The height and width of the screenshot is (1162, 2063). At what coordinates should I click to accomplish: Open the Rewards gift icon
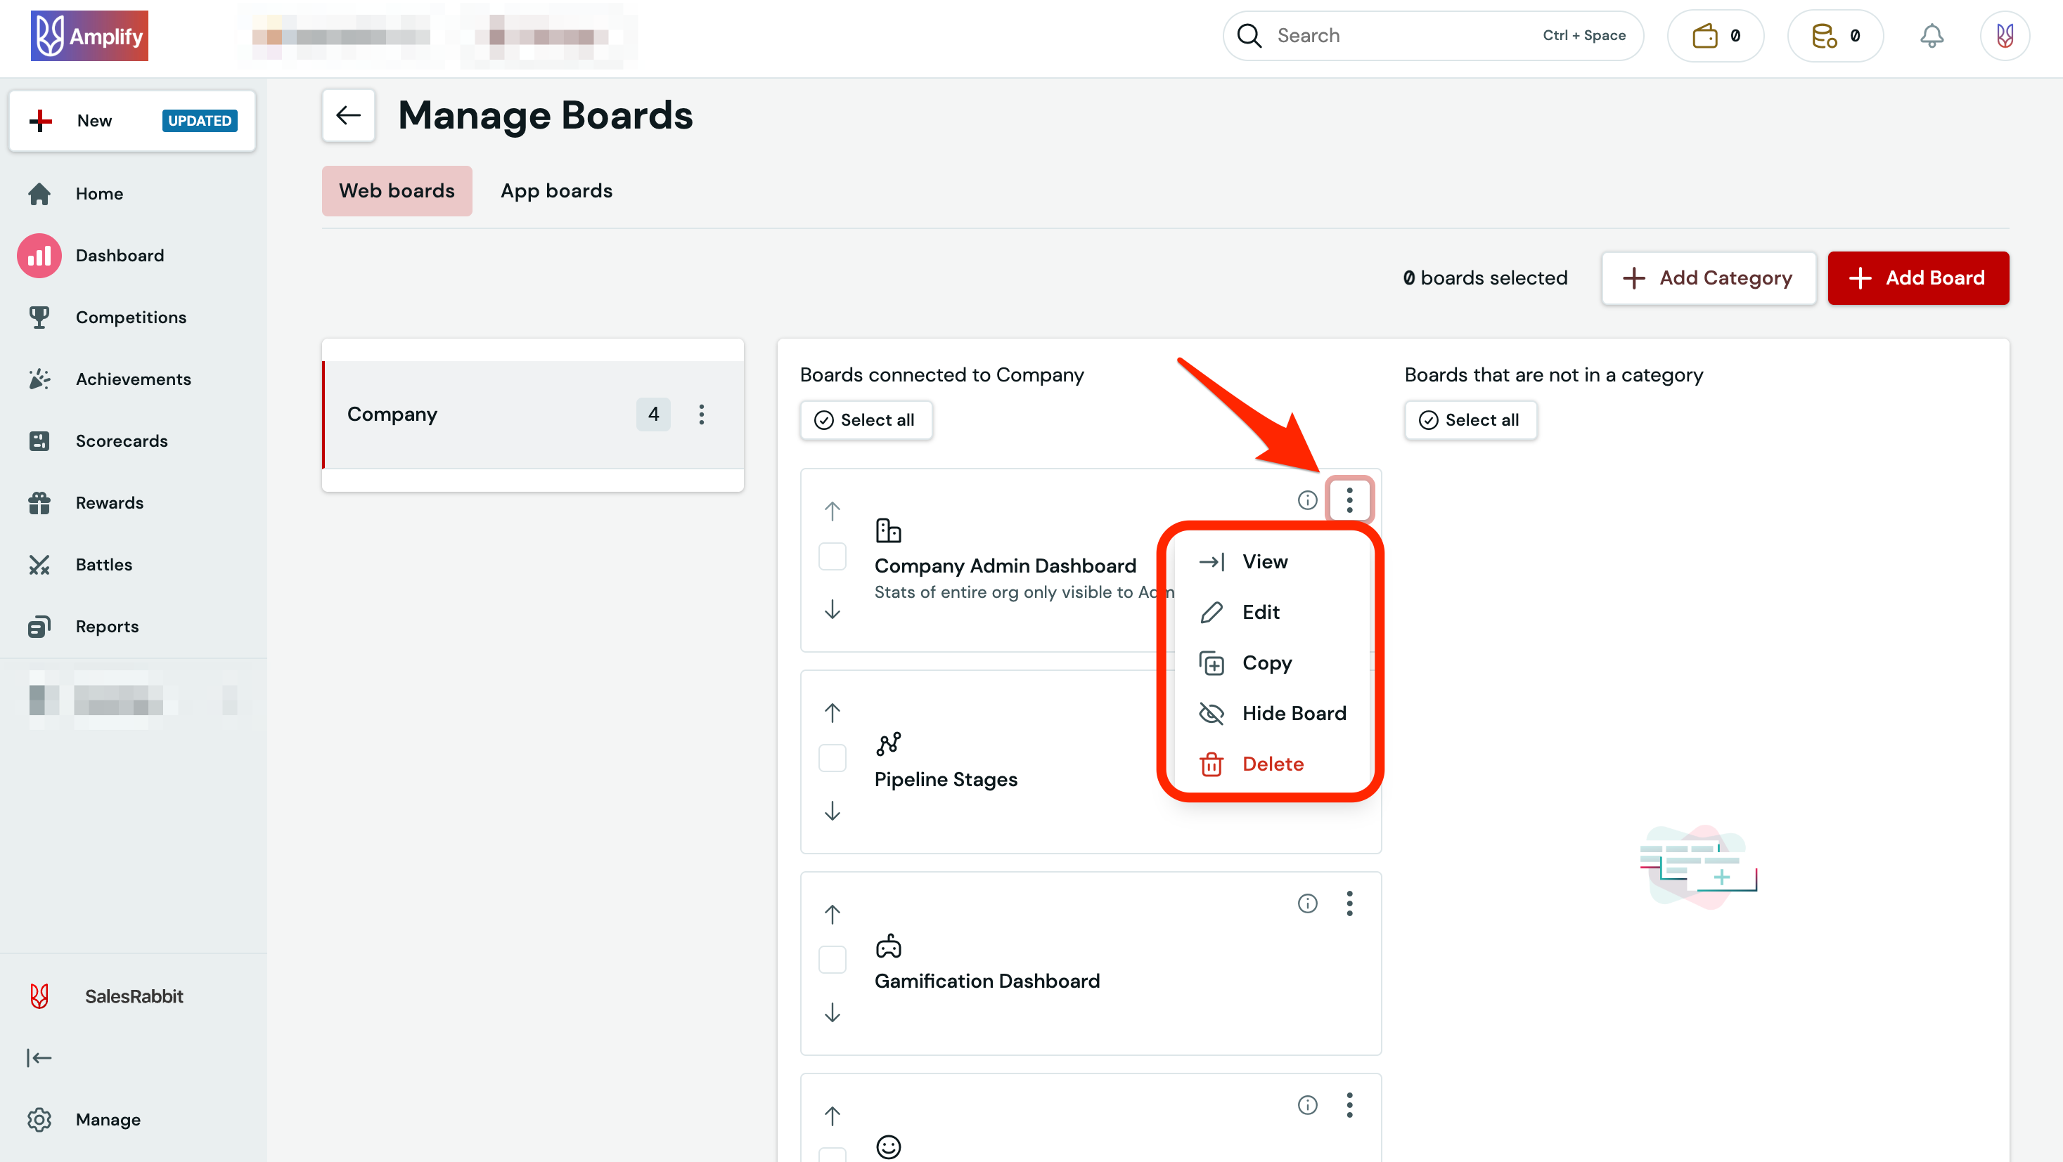tap(39, 502)
